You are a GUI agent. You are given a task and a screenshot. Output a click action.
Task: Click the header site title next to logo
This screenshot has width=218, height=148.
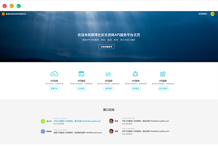pyautogui.click(x=16, y=14)
